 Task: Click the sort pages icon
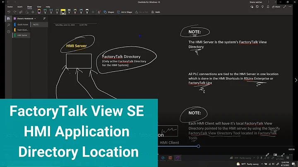click(x=44, y=19)
